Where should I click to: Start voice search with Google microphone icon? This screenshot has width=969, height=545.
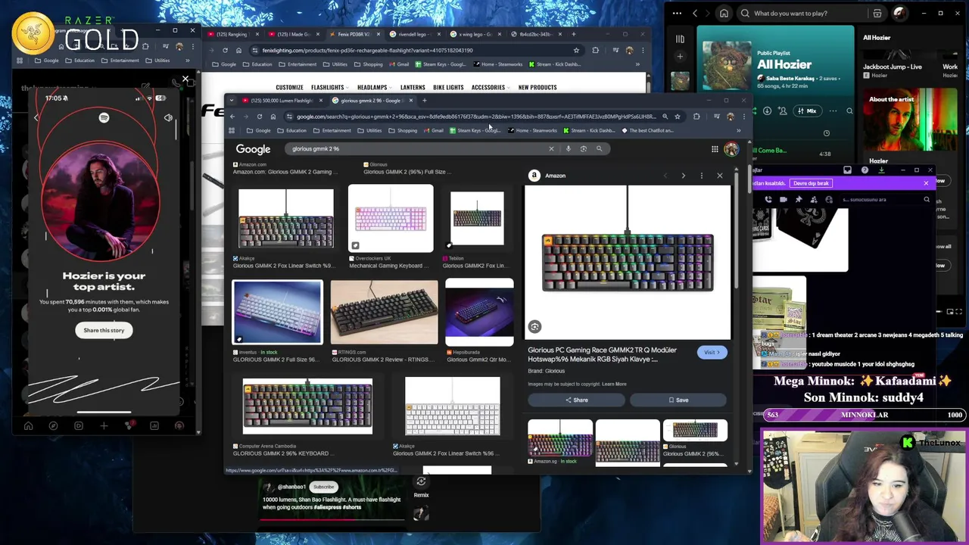(x=569, y=148)
